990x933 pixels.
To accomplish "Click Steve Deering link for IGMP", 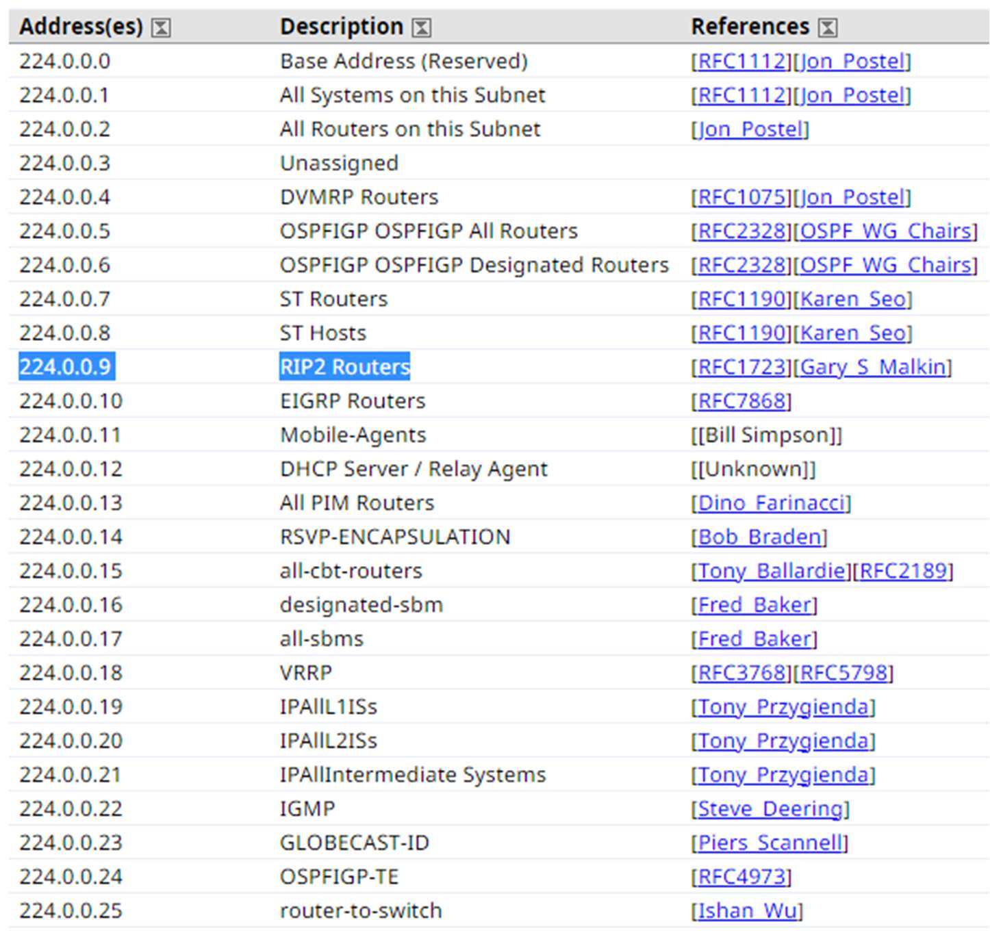I will click(x=770, y=809).
